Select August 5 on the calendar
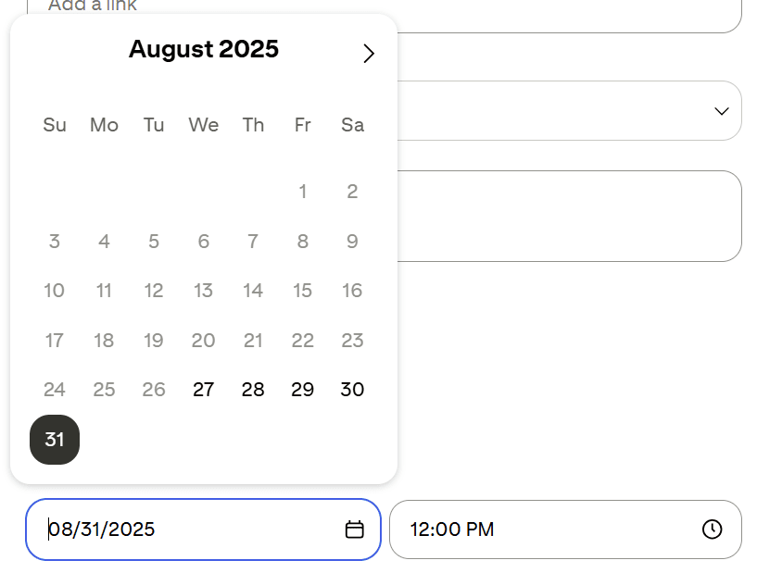 click(x=154, y=242)
